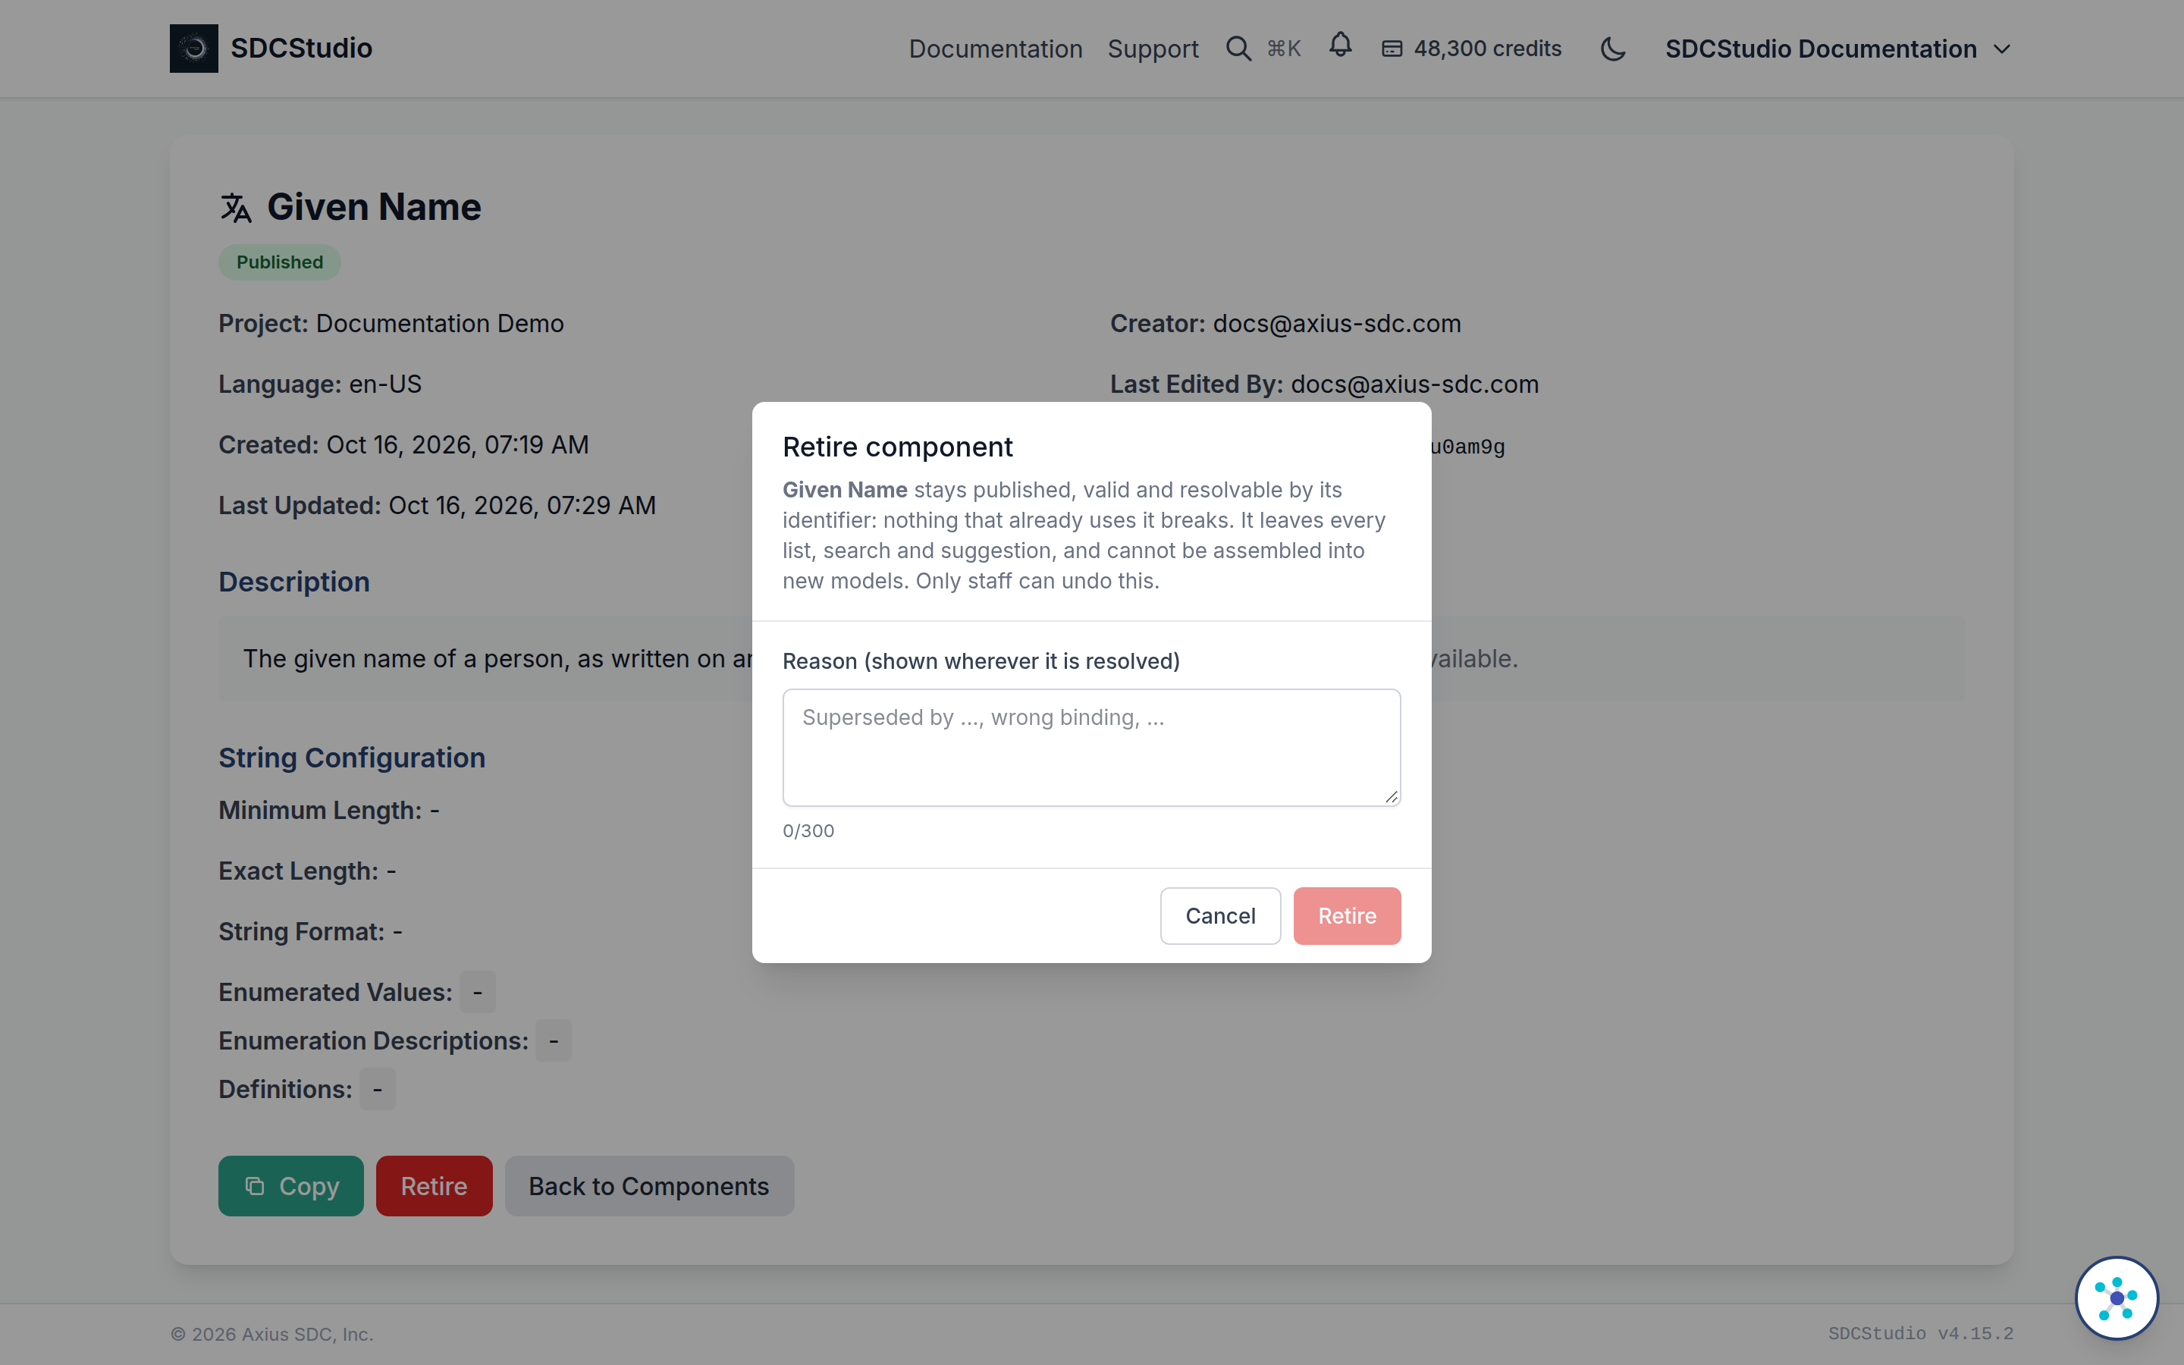Open the Documentation nav link
This screenshot has height=1365, width=2184.
996,49
